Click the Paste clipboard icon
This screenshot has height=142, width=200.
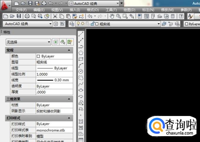(68, 16)
